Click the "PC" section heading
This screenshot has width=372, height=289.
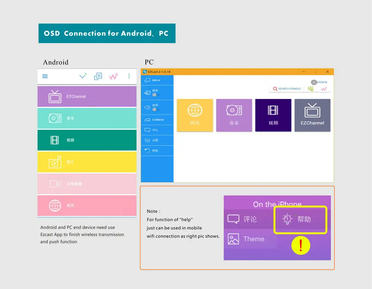click(149, 62)
